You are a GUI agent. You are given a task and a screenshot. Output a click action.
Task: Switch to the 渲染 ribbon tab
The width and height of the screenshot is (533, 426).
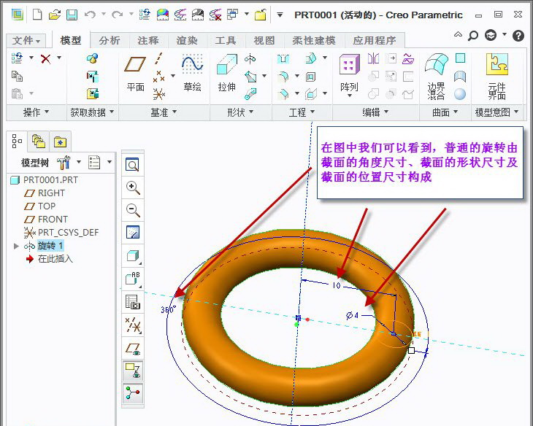(x=187, y=40)
